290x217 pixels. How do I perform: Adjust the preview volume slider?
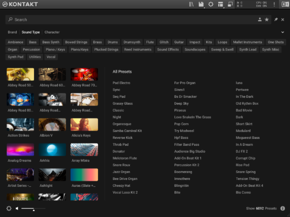coord(33,208)
